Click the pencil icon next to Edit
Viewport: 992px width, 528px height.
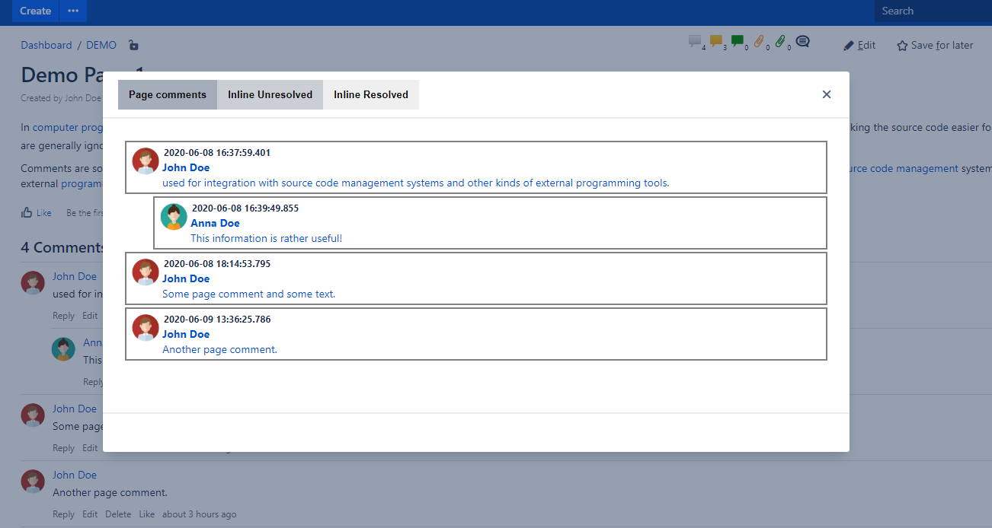[848, 45]
